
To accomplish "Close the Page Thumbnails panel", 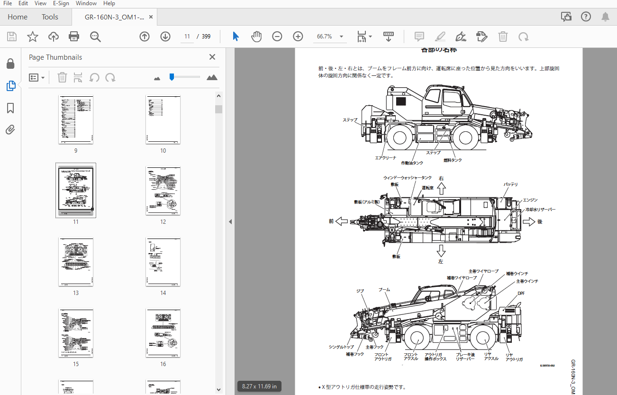I will [212, 57].
